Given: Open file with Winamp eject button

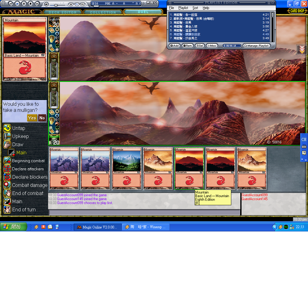Looking at the screenshot, I should (71, 4).
